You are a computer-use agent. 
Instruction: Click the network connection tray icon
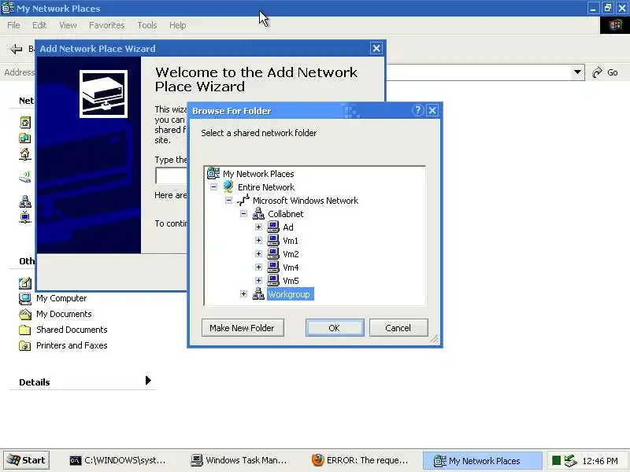[570, 460]
